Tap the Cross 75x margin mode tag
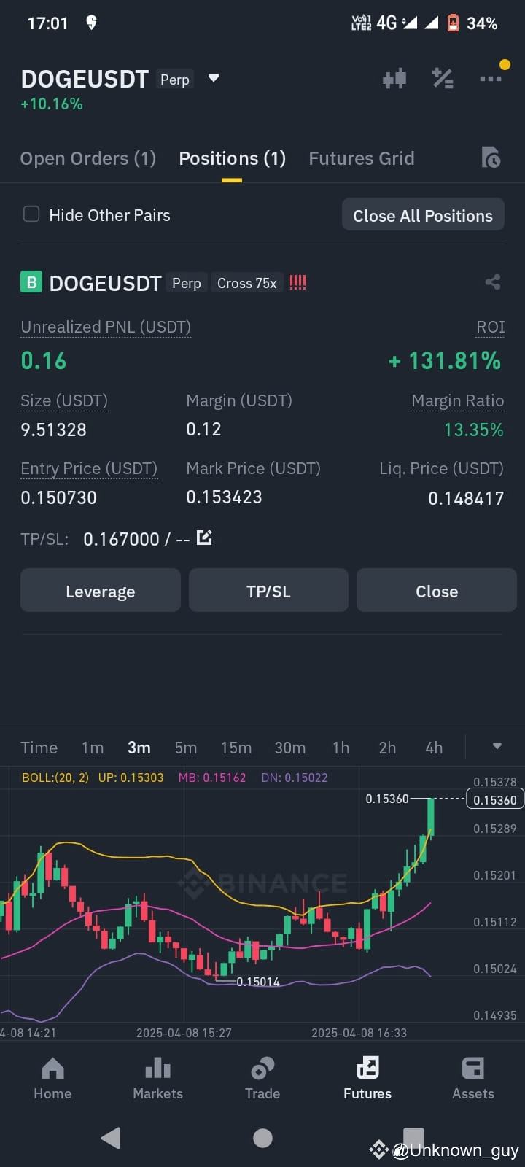Screen dimensions: 525x1167 click(x=247, y=283)
